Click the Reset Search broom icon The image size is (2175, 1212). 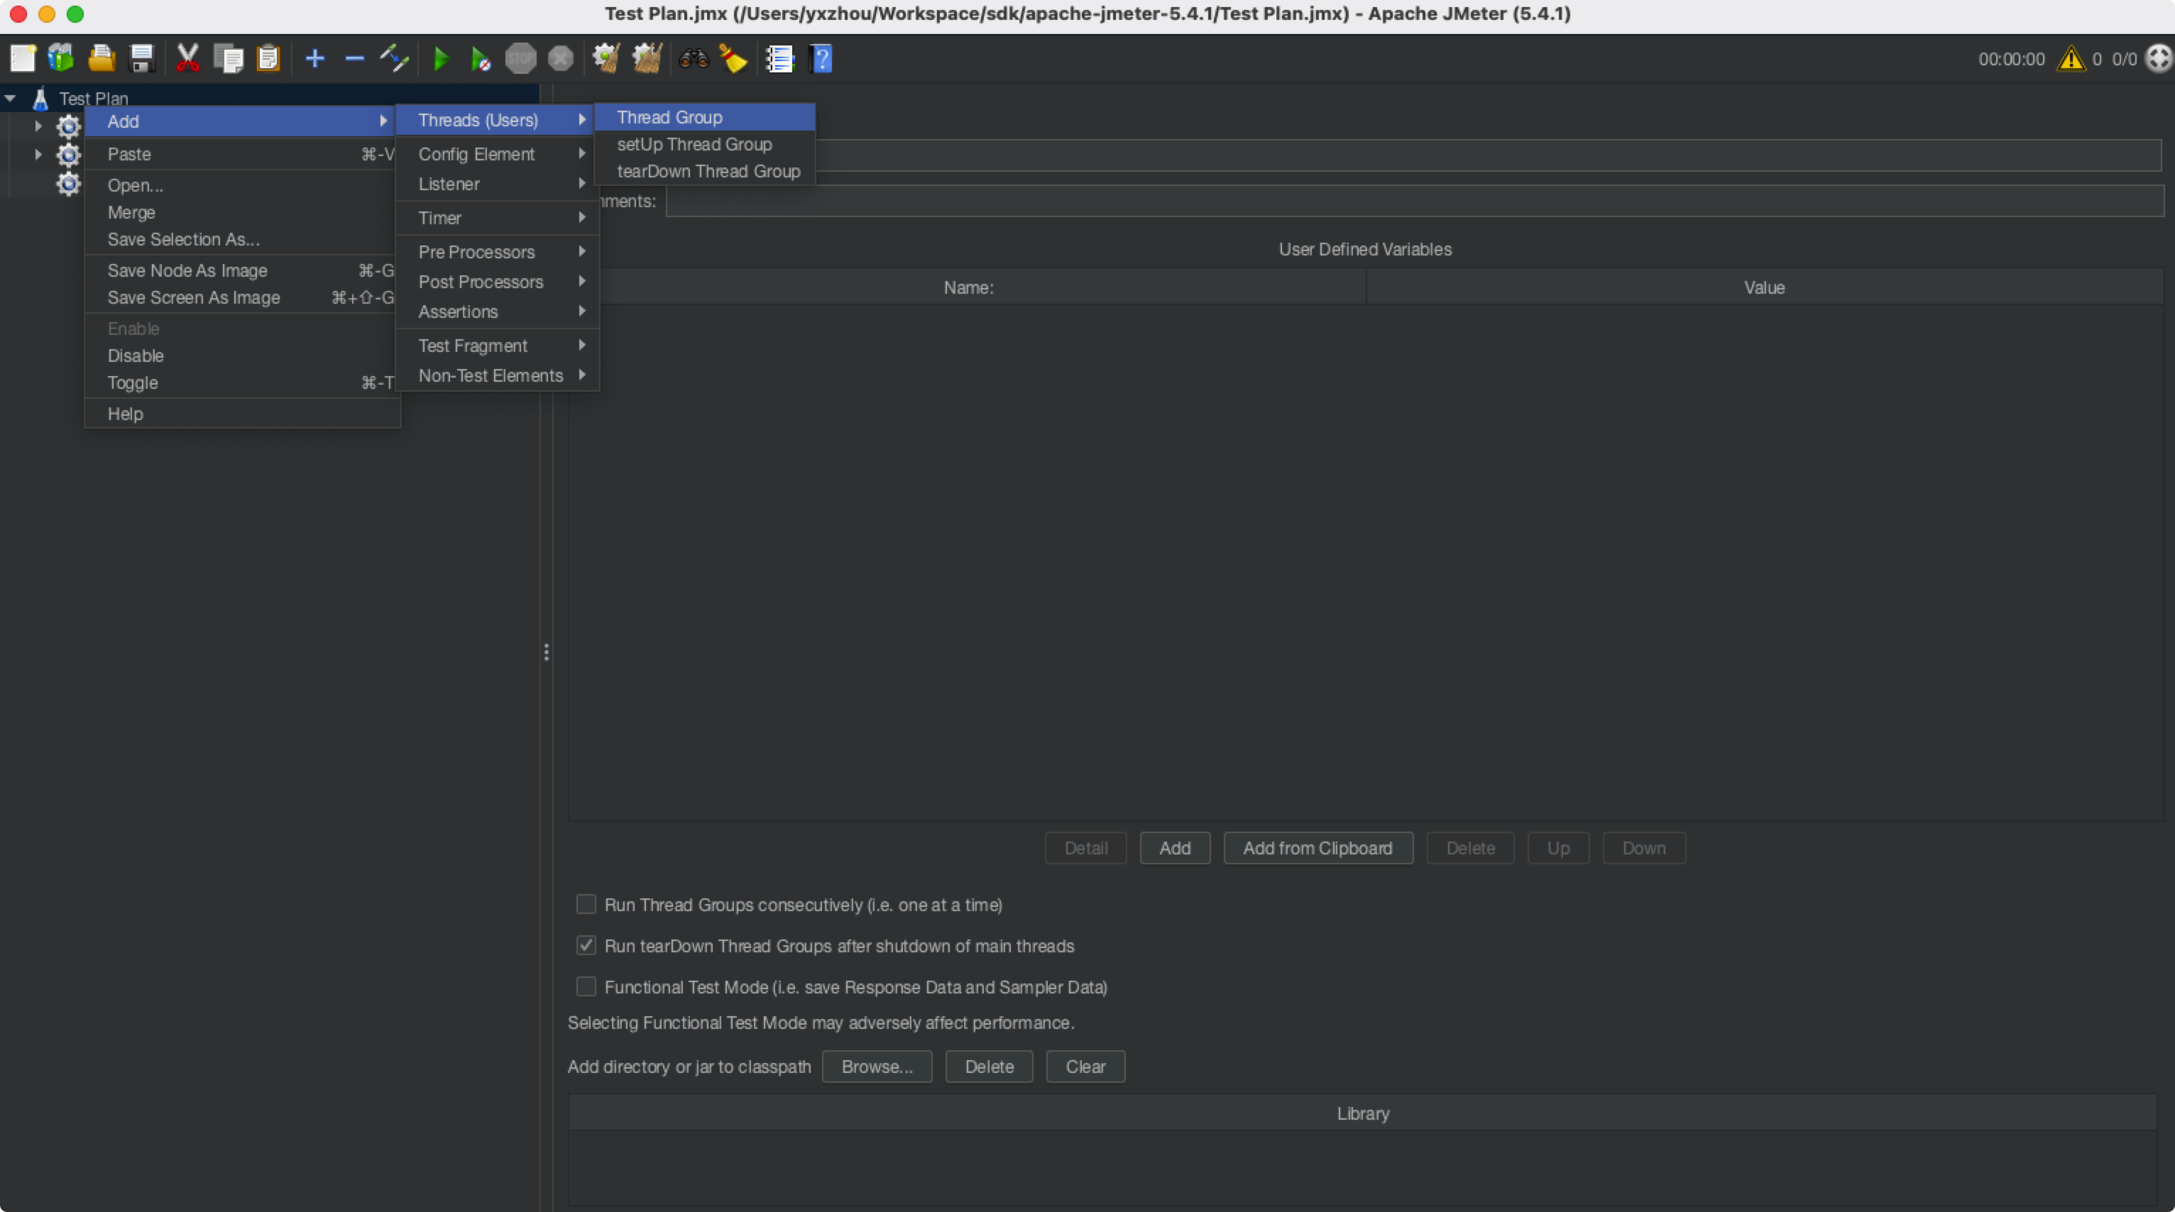[x=734, y=58]
